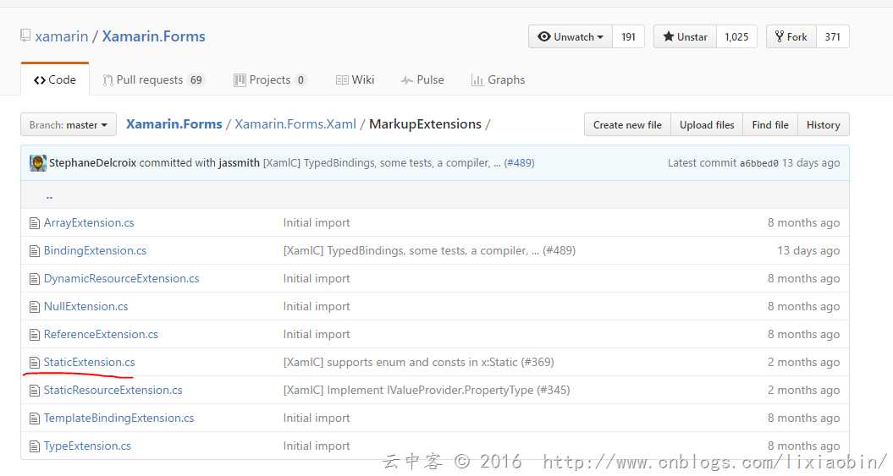Fork the Xamarin.Forms repository
This screenshot has width=893, height=476.
click(x=791, y=37)
